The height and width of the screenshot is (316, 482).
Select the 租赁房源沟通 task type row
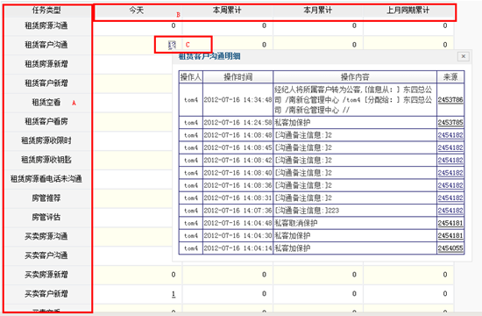click(46, 25)
